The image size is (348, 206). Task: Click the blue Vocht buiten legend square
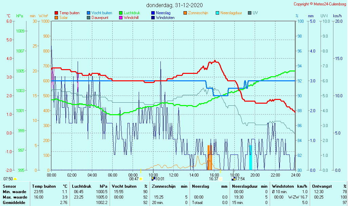89,13
